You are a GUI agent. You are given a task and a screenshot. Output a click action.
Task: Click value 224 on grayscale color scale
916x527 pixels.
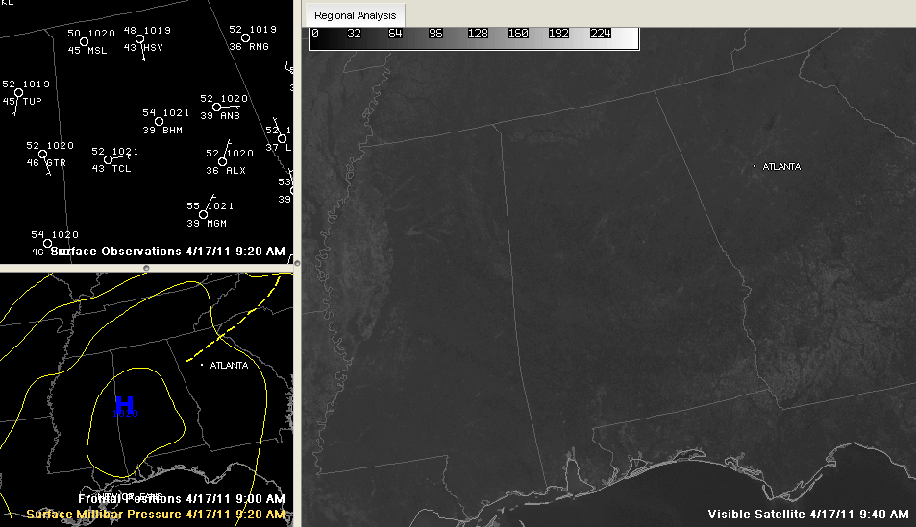[x=601, y=33]
